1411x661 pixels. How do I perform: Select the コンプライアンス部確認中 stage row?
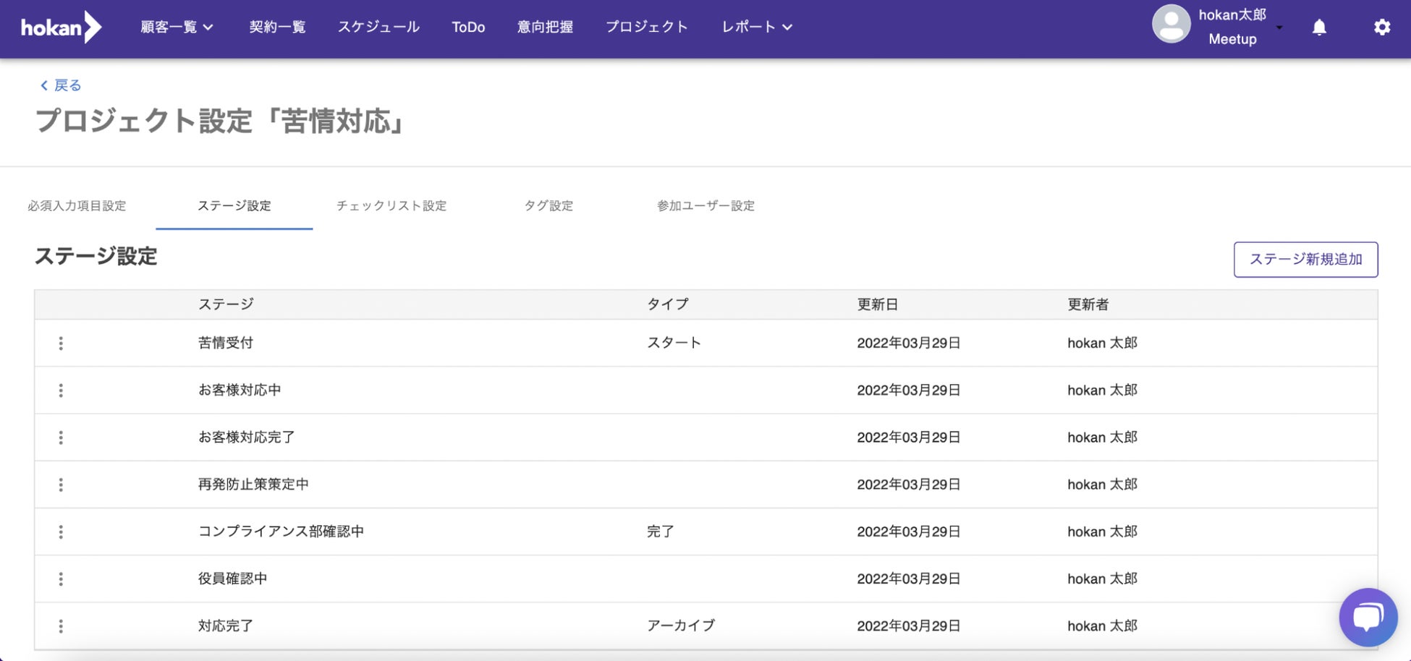click(281, 532)
